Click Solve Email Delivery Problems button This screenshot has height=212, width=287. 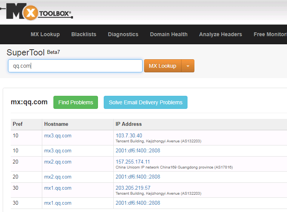146,102
